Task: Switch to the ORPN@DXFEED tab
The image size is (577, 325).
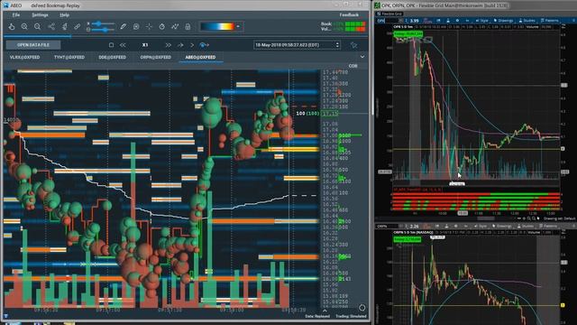Action: pos(156,58)
